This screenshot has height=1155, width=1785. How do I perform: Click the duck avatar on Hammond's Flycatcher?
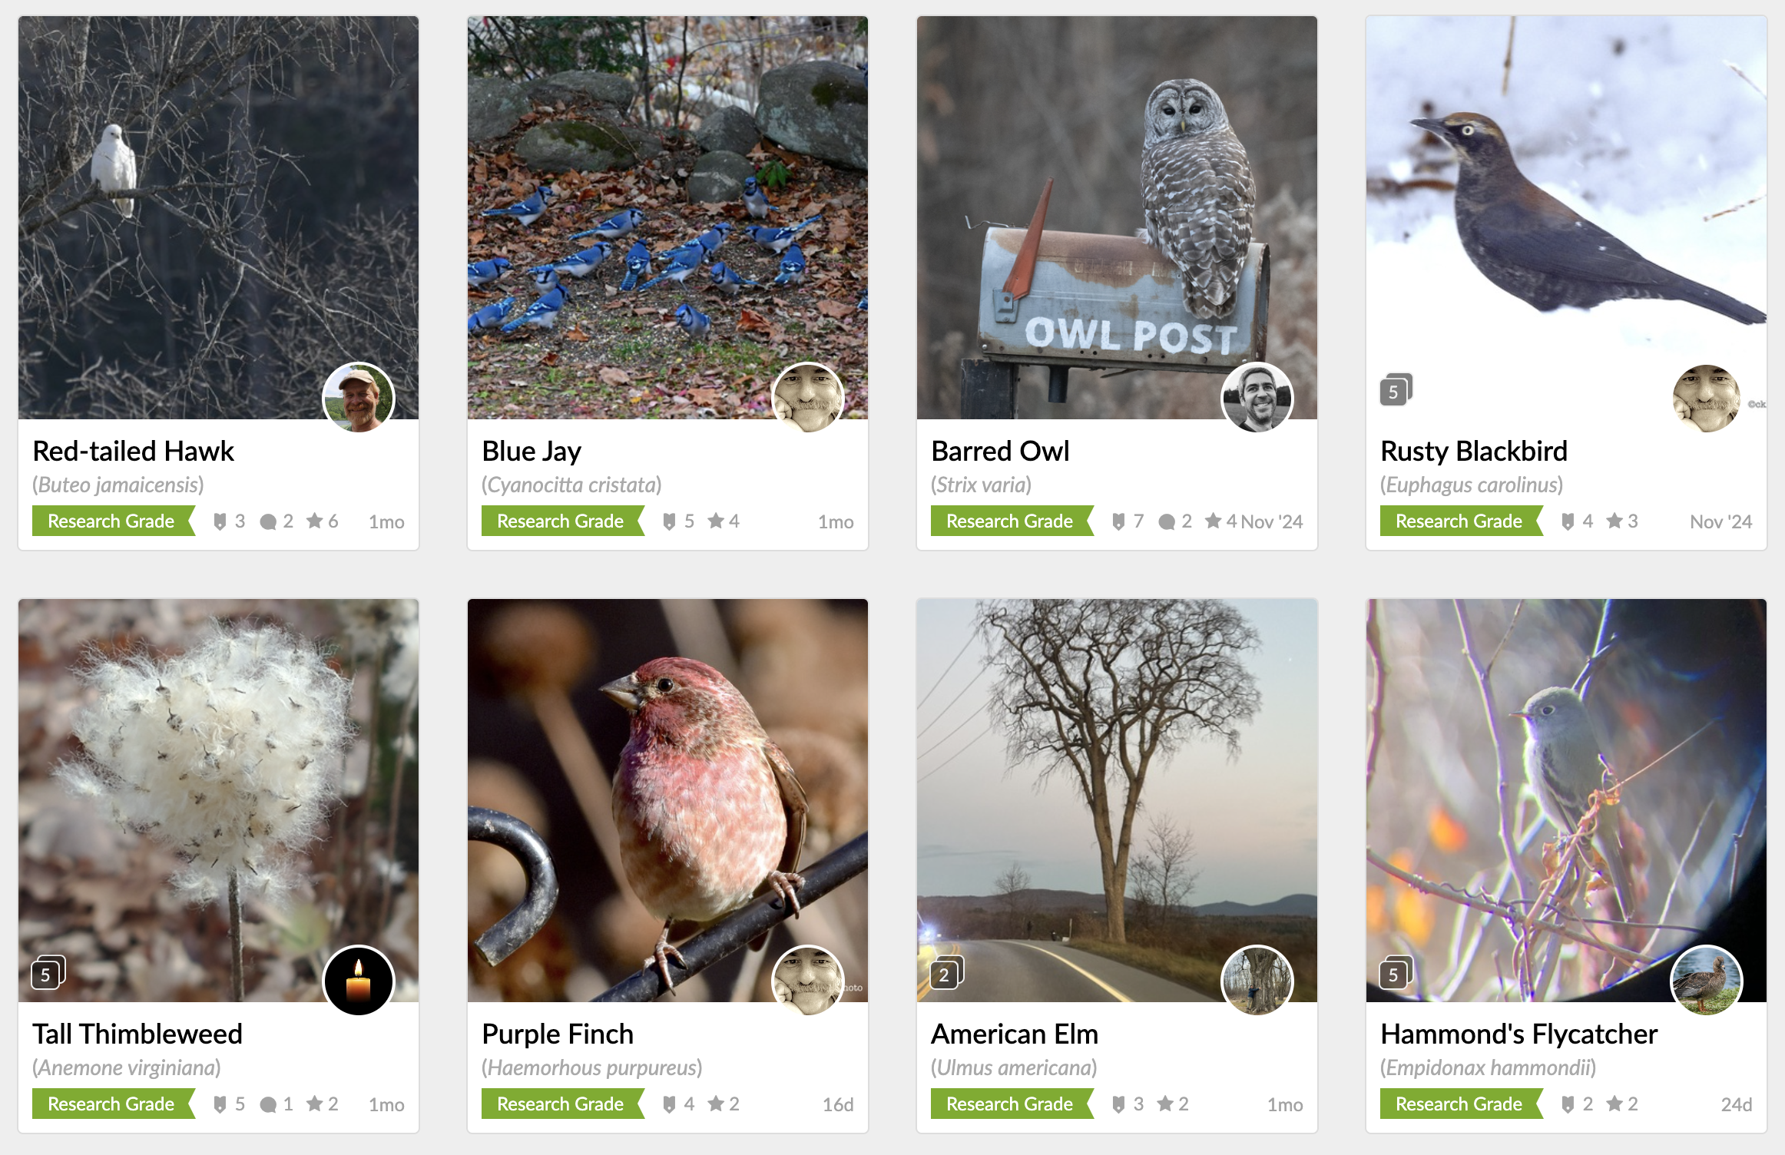1706,981
